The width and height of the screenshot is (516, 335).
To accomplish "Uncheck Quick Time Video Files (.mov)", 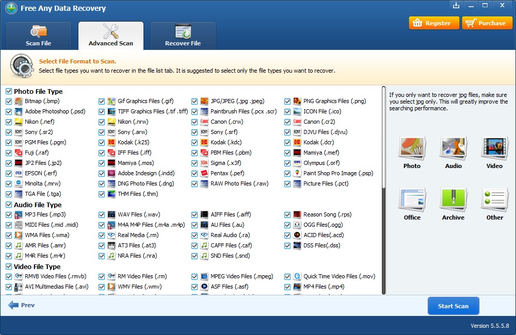I will click(x=287, y=276).
